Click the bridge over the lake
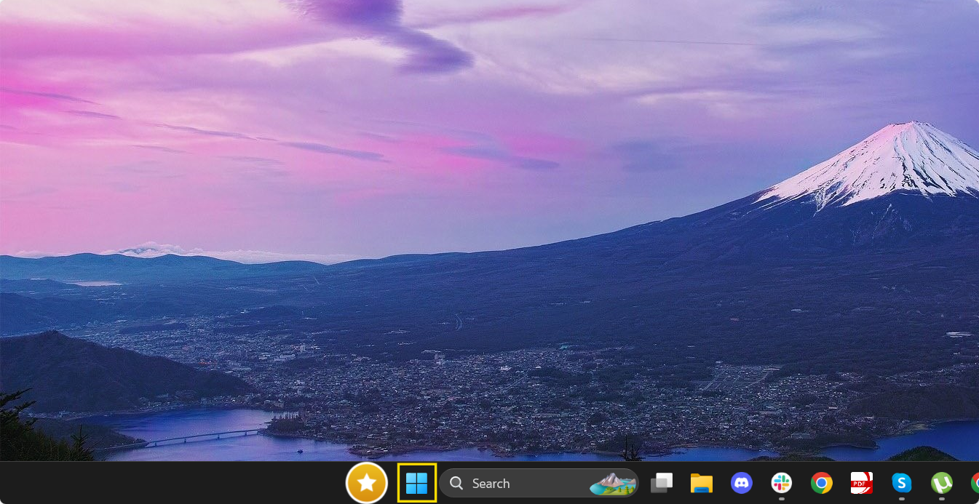979x504 pixels. click(x=211, y=436)
